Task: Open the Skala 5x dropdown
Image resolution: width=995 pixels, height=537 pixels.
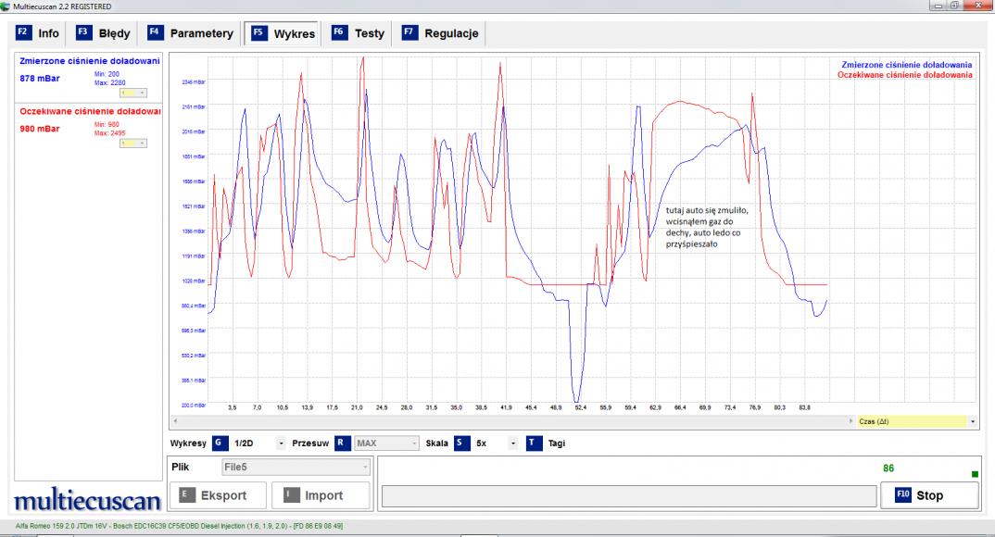Action: [x=512, y=443]
